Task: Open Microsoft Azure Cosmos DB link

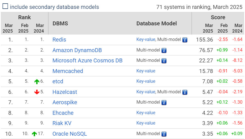Action: click(x=87, y=60)
